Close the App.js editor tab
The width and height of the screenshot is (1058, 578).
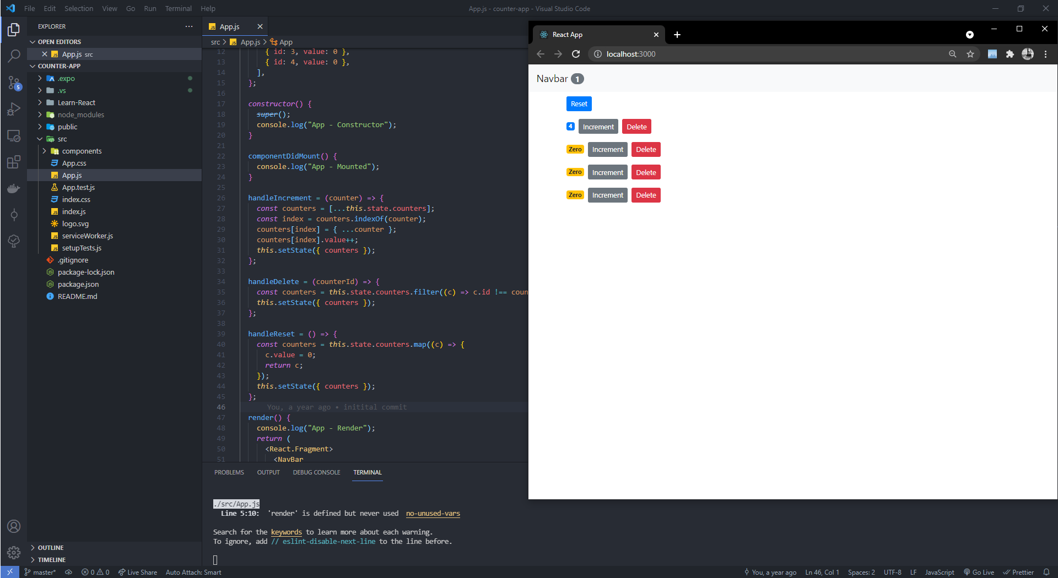coord(260,26)
